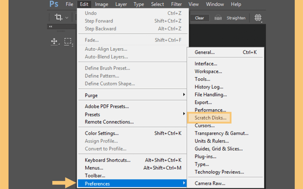The width and height of the screenshot is (303, 189).
Task: Click the Clear button
Action: pyautogui.click(x=200, y=18)
